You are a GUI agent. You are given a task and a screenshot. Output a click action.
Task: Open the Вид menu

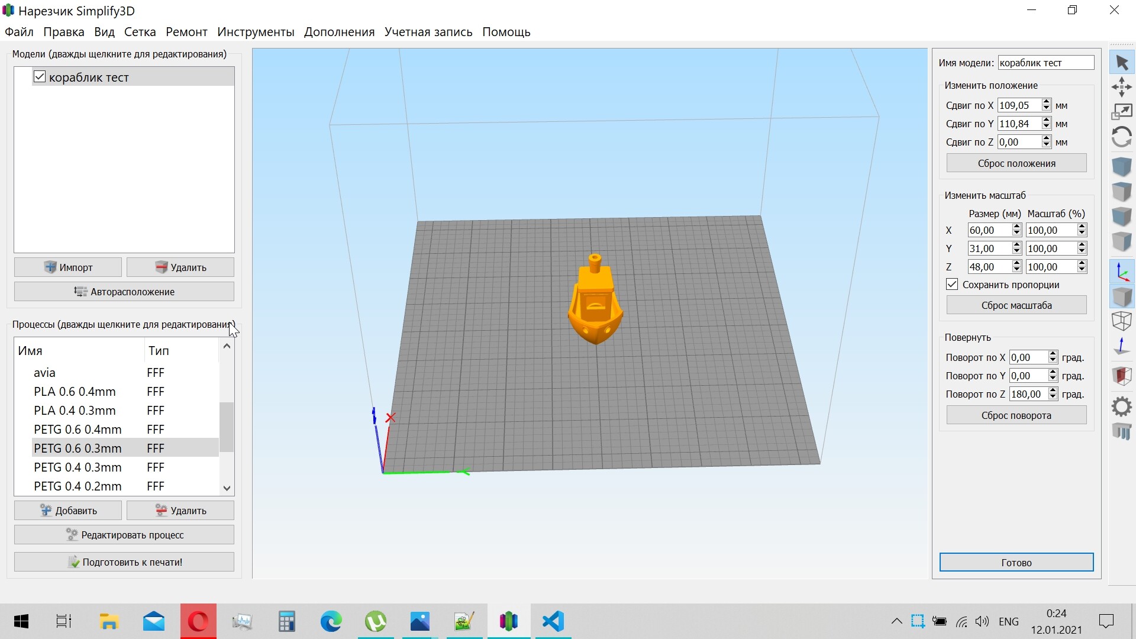pos(105,32)
